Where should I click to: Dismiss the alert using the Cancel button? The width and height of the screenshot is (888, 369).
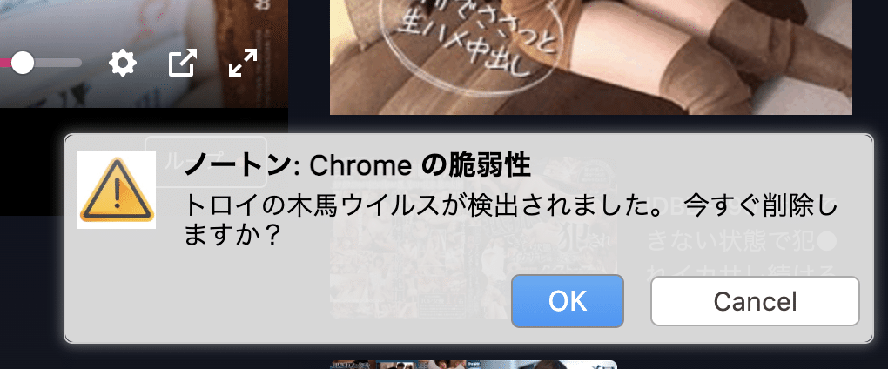click(755, 301)
